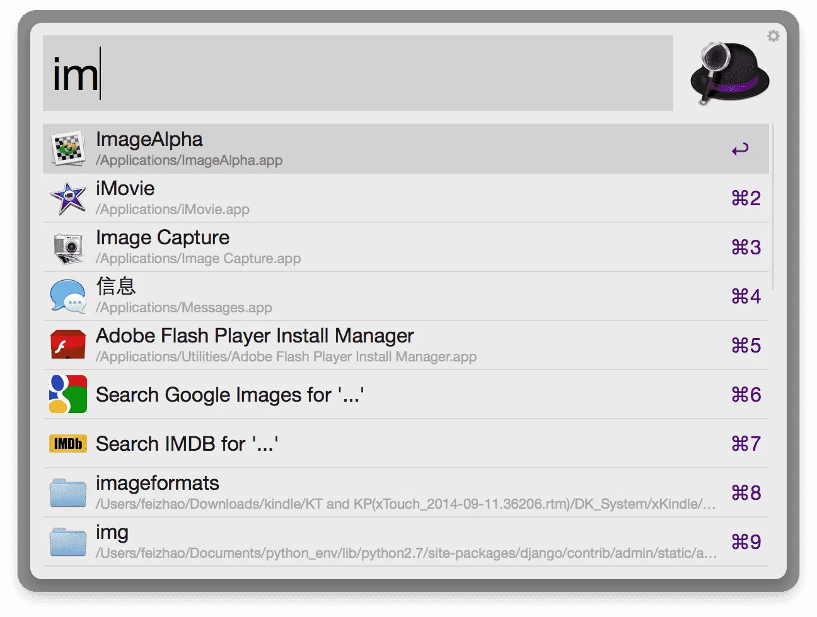Click the ImageAlpha app icon
This screenshot has width=817, height=617.
pos(67,149)
